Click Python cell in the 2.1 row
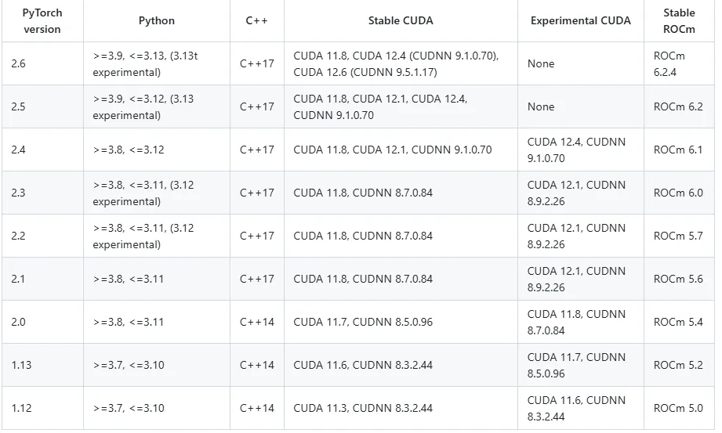 pos(157,279)
